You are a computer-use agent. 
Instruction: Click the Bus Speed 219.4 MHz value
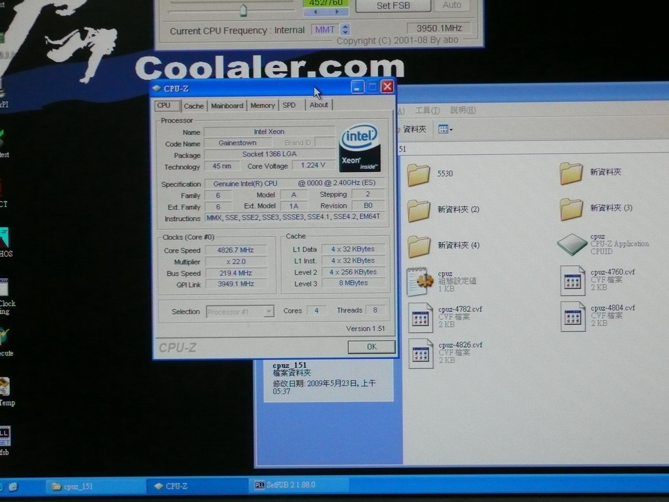tap(235, 273)
